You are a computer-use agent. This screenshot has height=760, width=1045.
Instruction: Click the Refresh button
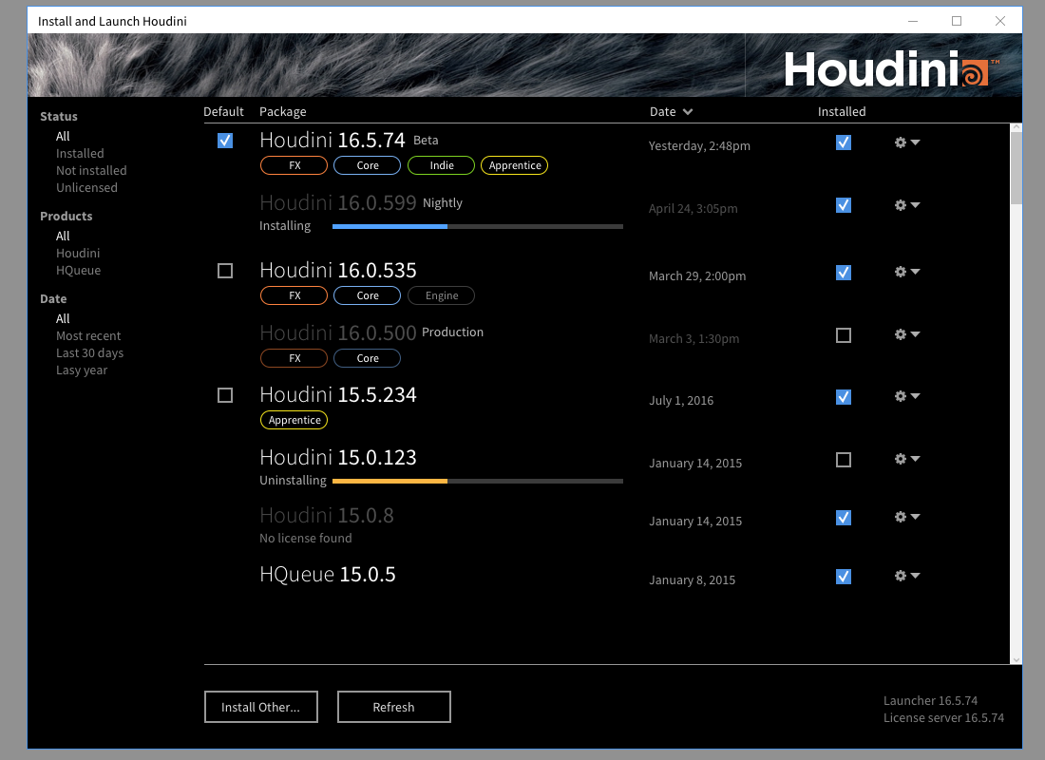pyautogui.click(x=394, y=707)
